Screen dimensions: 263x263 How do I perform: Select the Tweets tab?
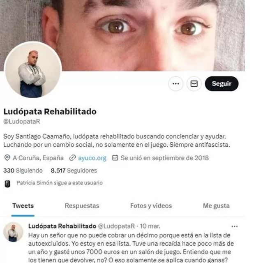click(x=23, y=206)
